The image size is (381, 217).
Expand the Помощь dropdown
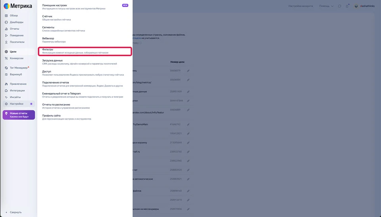(x=326, y=6)
